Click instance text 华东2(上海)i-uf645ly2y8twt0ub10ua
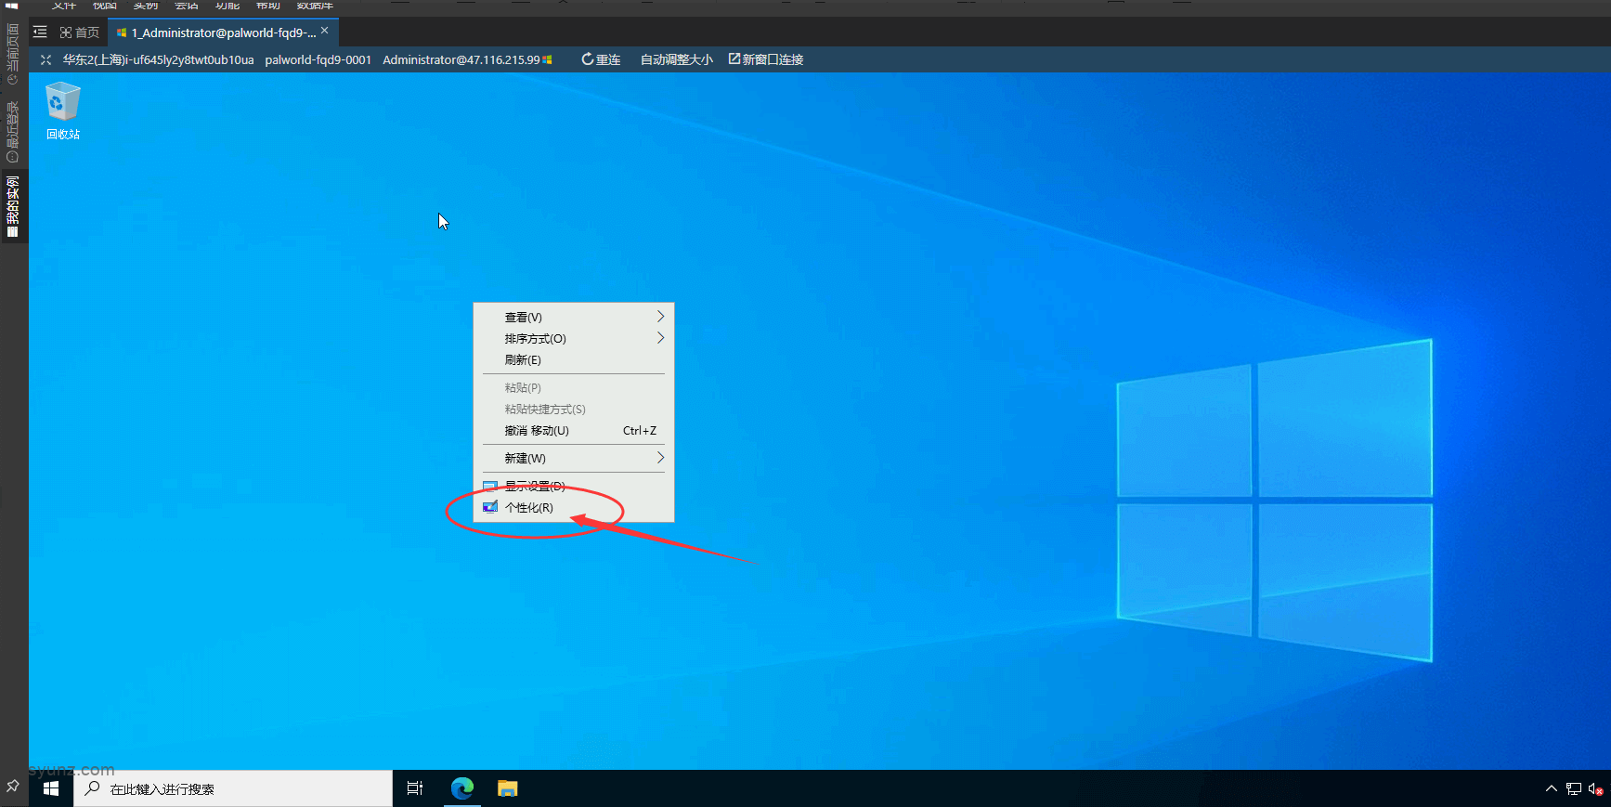The image size is (1611, 807). [x=158, y=59]
